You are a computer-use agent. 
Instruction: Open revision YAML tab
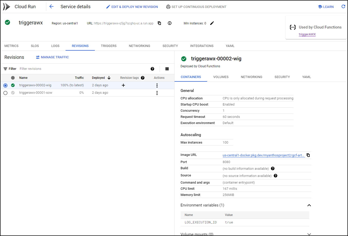coord(307,77)
